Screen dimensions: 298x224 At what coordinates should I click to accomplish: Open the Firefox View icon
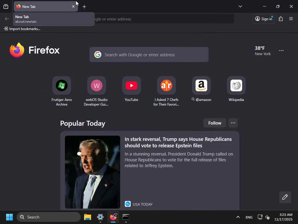[6, 6]
